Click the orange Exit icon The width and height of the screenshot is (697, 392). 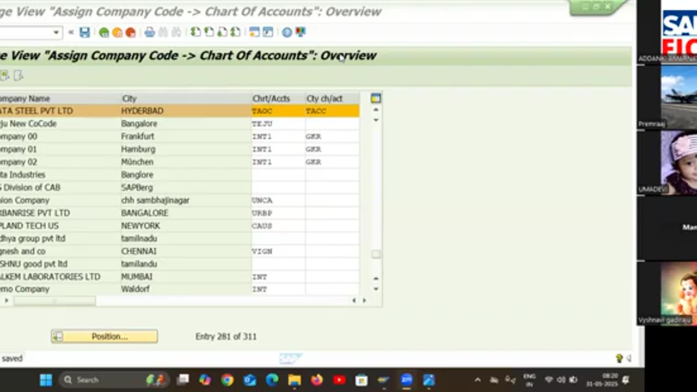[117, 33]
